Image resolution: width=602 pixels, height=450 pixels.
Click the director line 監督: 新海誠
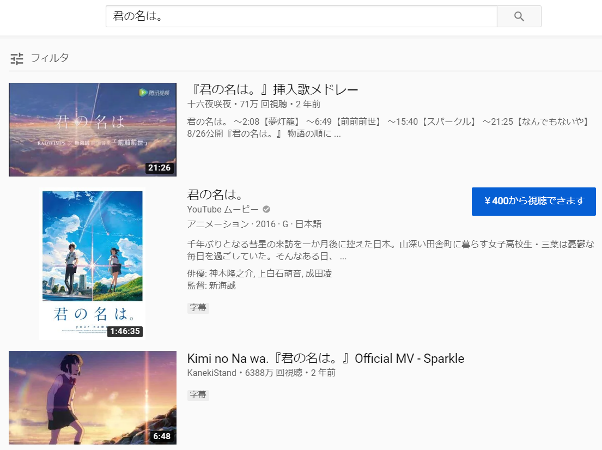click(x=211, y=285)
